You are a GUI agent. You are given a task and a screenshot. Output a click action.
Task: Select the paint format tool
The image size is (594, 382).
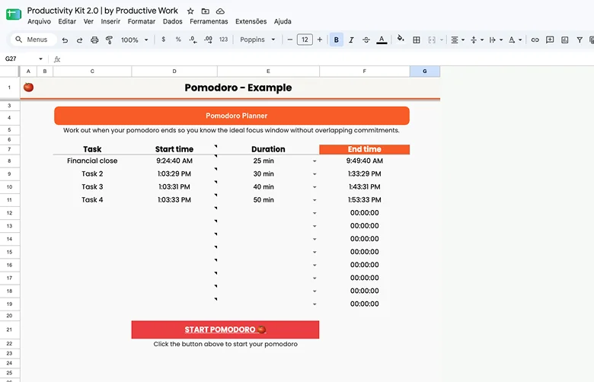click(x=109, y=40)
